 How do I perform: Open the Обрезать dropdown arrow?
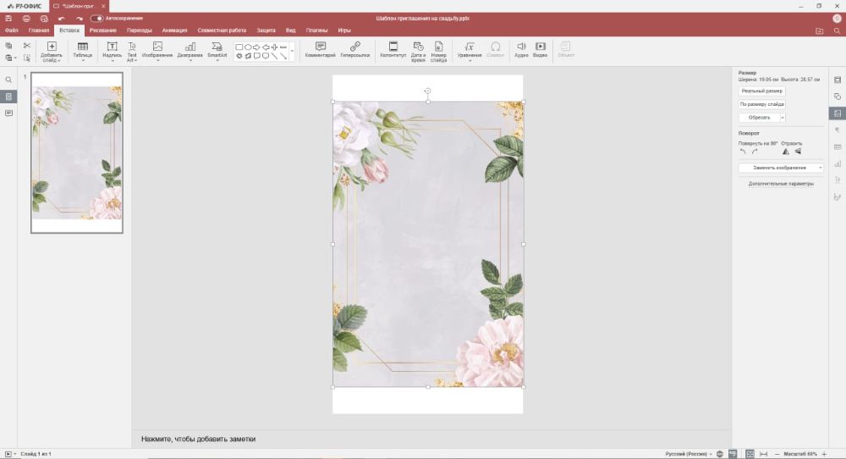click(x=783, y=117)
